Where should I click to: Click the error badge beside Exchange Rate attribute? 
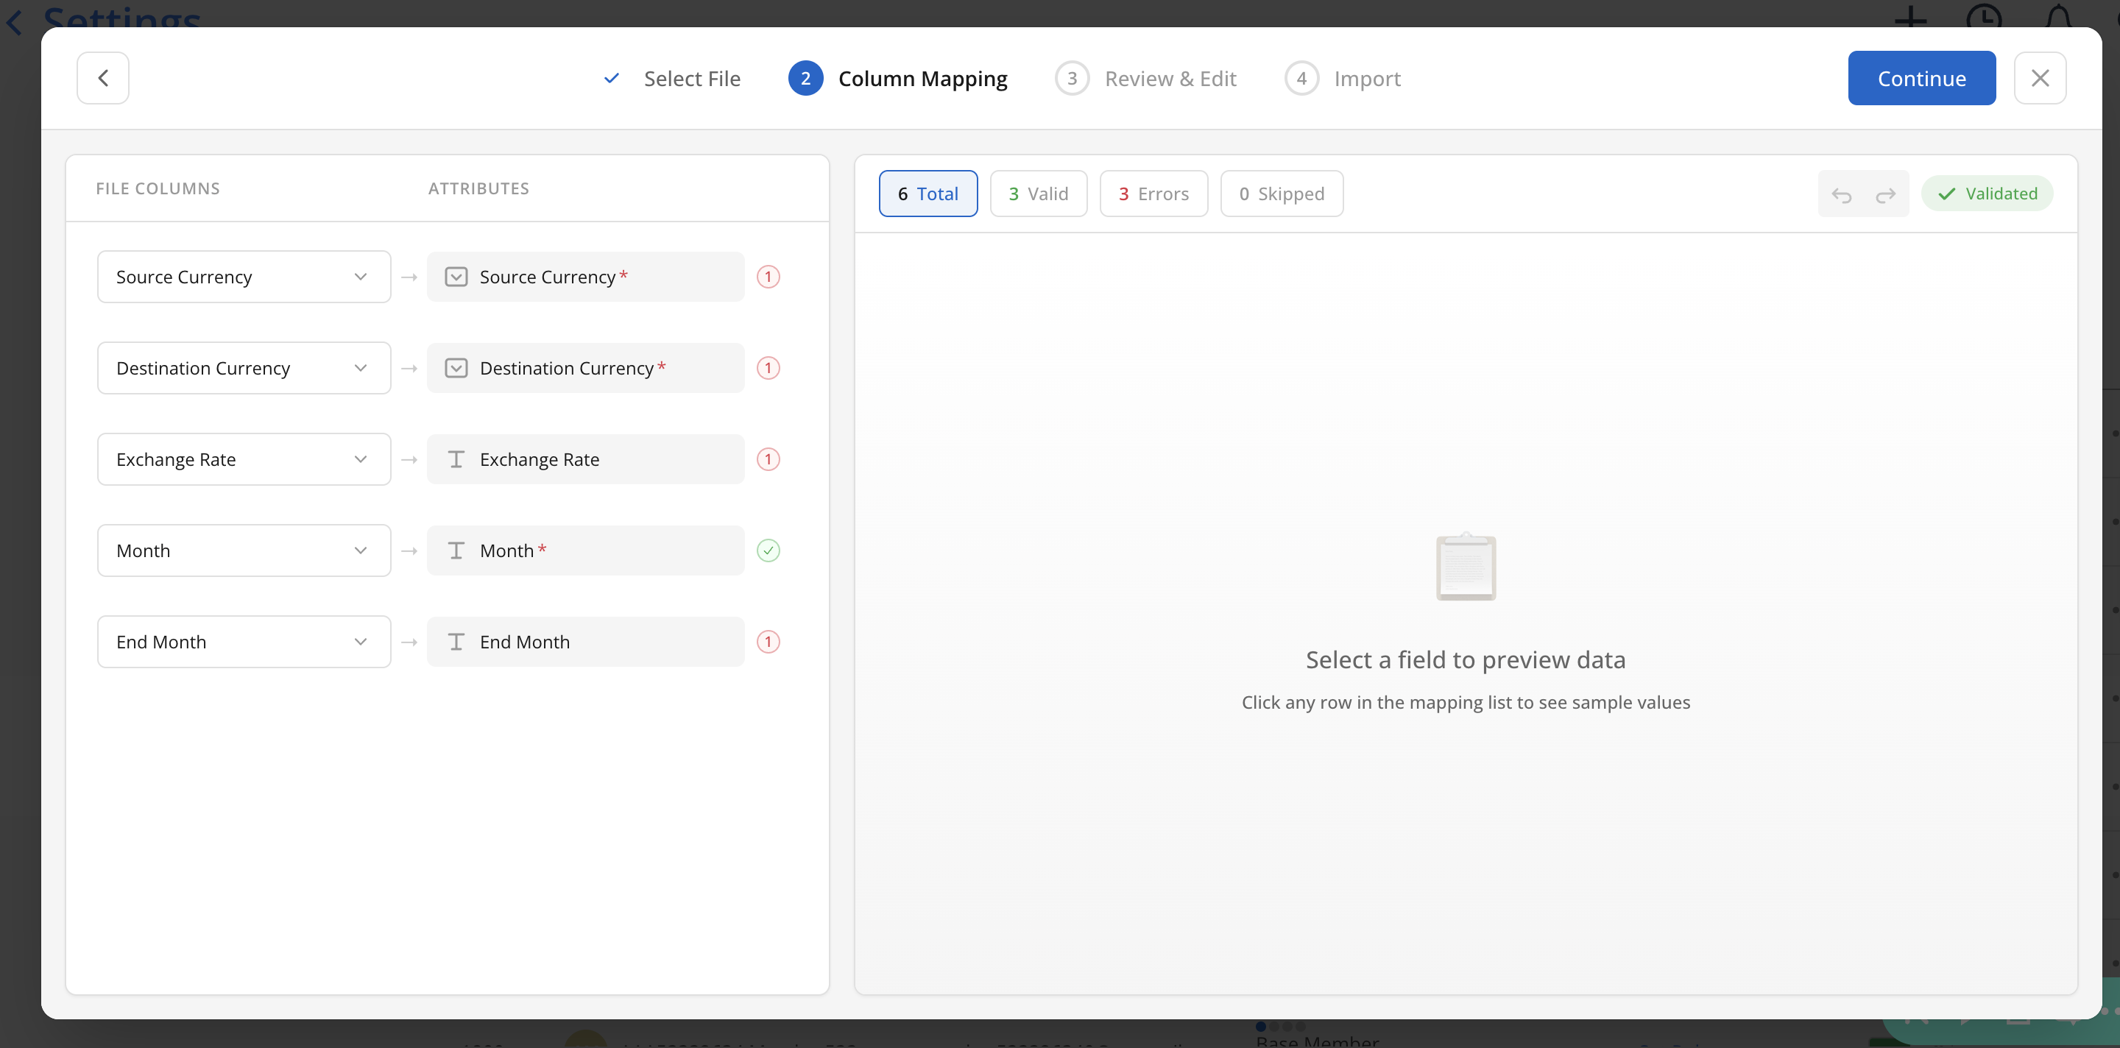click(768, 459)
